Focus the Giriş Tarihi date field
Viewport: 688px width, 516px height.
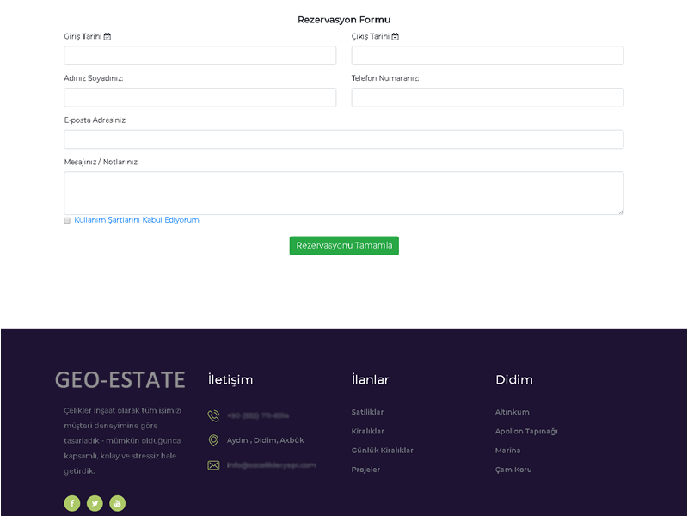[x=200, y=56]
